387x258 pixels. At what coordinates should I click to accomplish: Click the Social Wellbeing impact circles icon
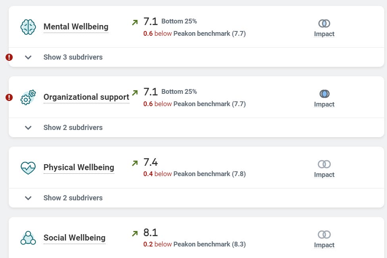coord(324,235)
